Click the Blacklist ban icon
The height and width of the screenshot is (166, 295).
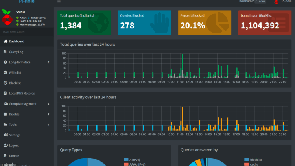(6, 83)
